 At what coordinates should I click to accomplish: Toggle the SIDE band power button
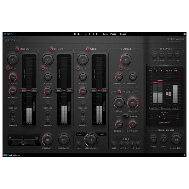pyautogui.click(x=88, y=49)
